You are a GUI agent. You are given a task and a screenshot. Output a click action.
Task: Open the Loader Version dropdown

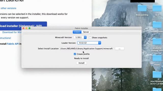click(89, 43)
